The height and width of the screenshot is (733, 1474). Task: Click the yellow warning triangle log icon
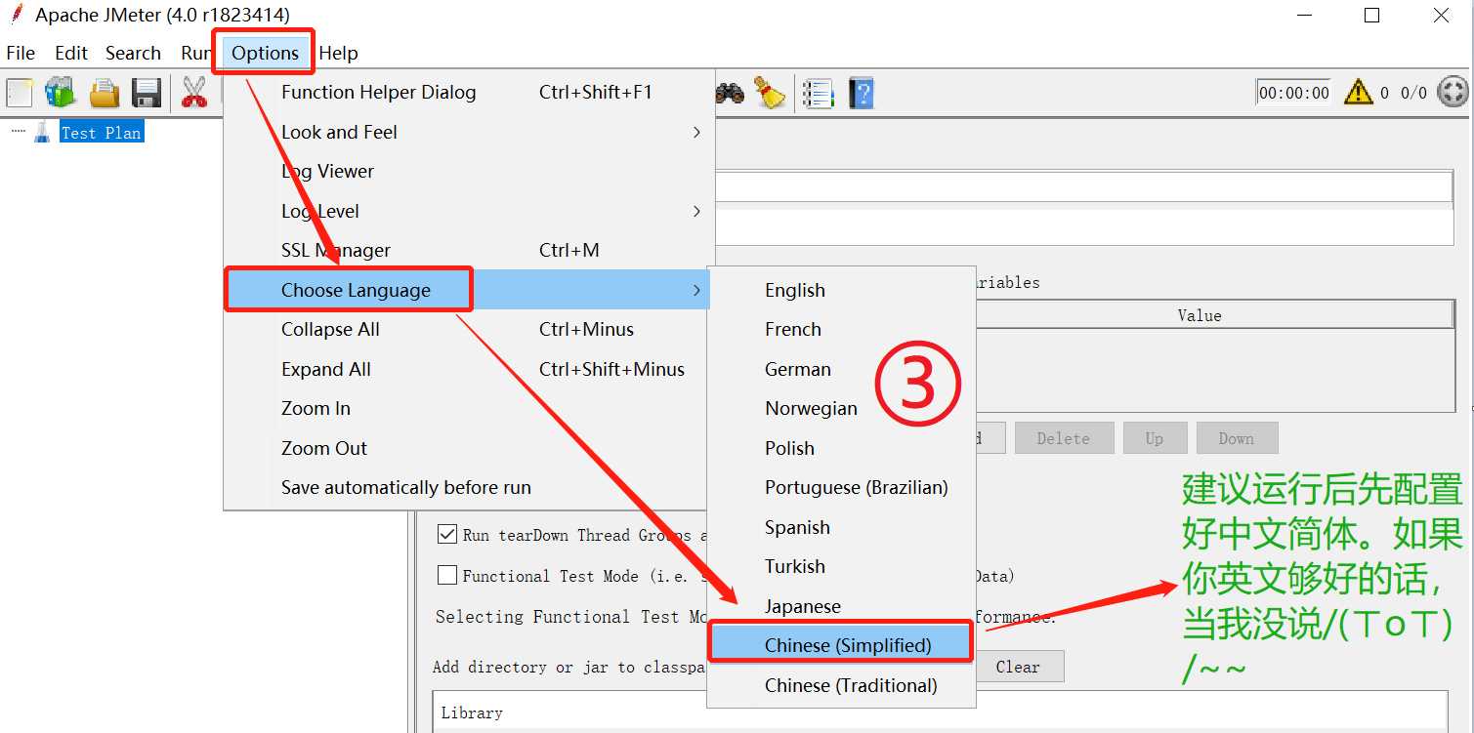coord(1358,93)
